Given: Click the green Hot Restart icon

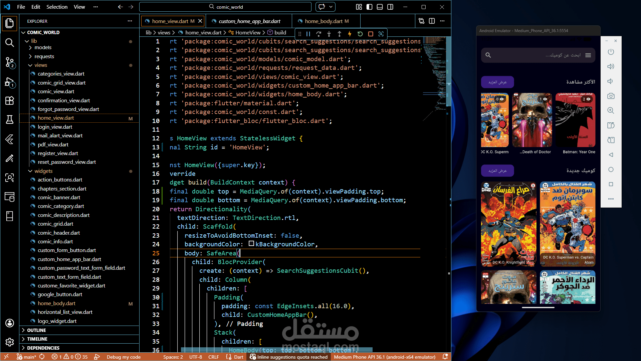Looking at the screenshot, I should point(360,34).
